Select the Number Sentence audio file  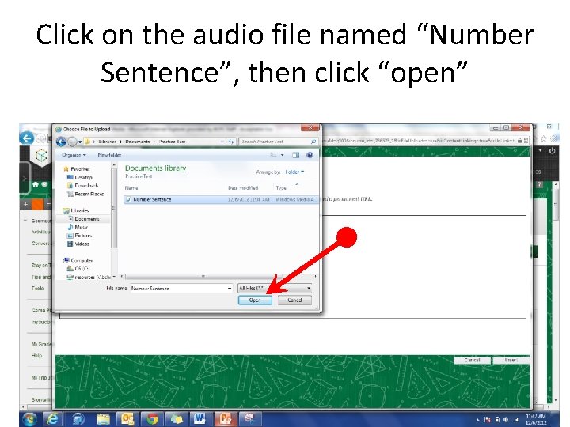click(x=221, y=199)
